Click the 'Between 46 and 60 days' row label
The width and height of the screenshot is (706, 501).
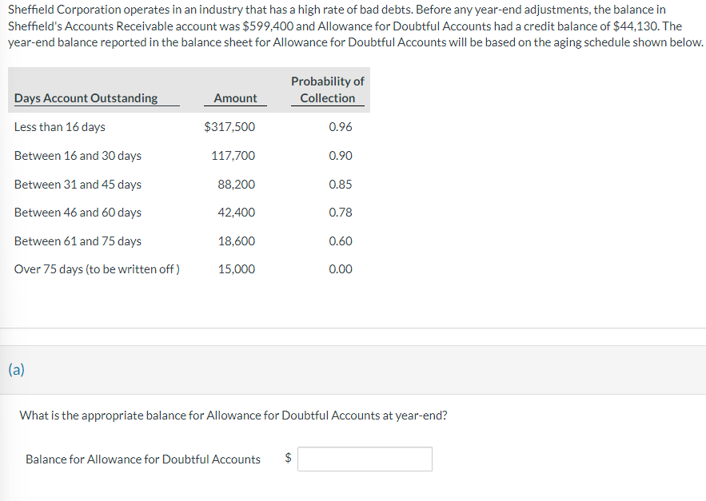(x=78, y=213)
